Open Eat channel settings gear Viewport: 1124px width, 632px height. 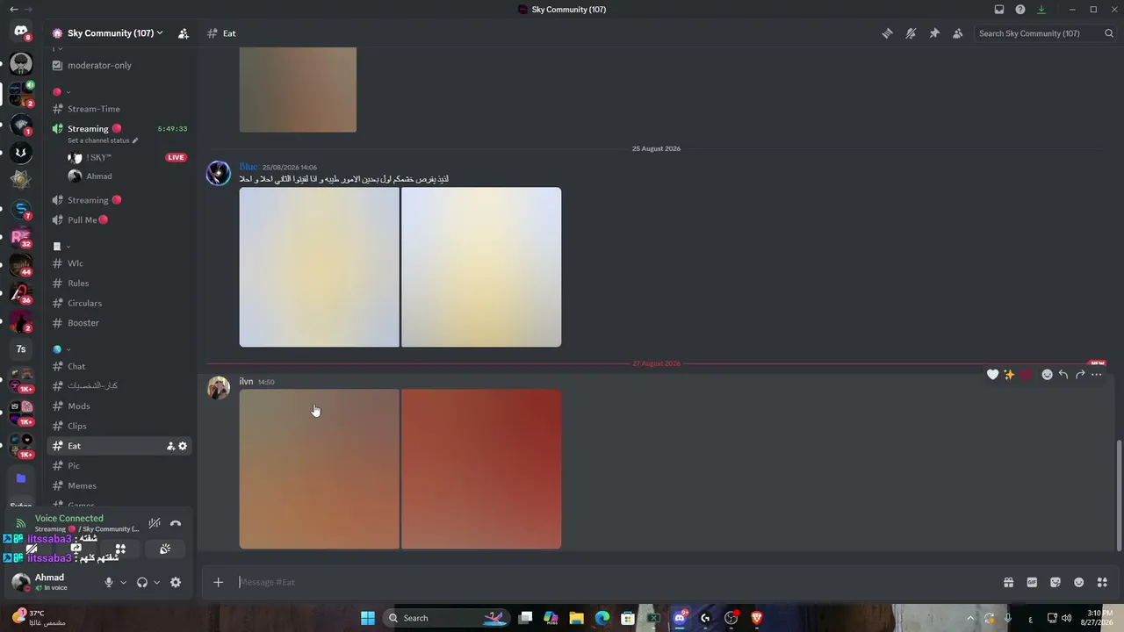coord(183,446)
